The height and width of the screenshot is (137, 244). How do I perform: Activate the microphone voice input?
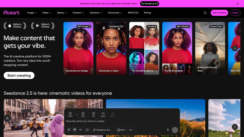pos(168,130)
